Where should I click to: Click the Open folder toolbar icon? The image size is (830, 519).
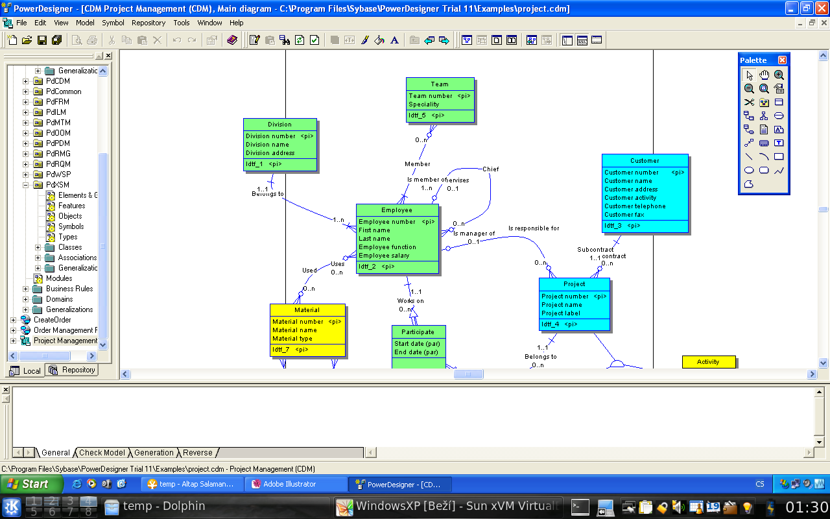pyautogui.click(x=27, y=40)
